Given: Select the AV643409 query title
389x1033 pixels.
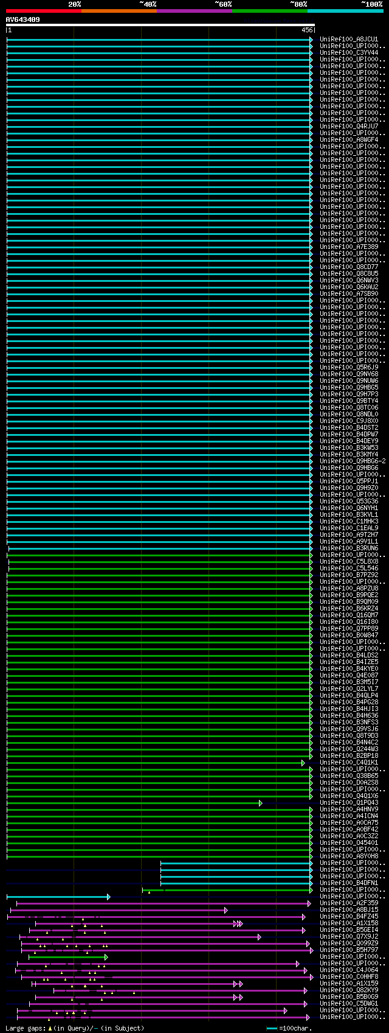Looking at the screenshot, I should pos(23,19).
